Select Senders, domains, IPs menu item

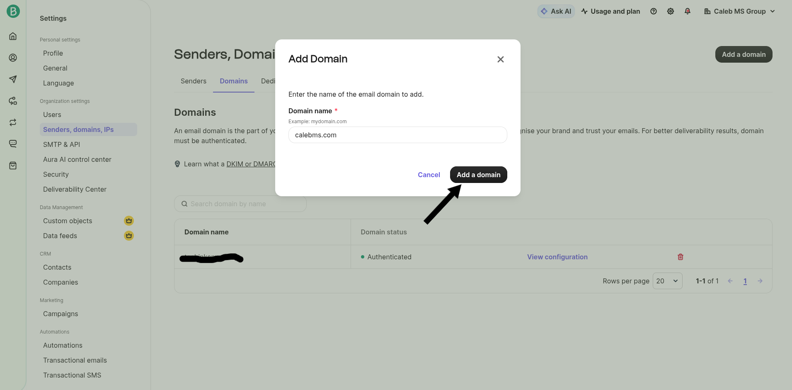88,129
